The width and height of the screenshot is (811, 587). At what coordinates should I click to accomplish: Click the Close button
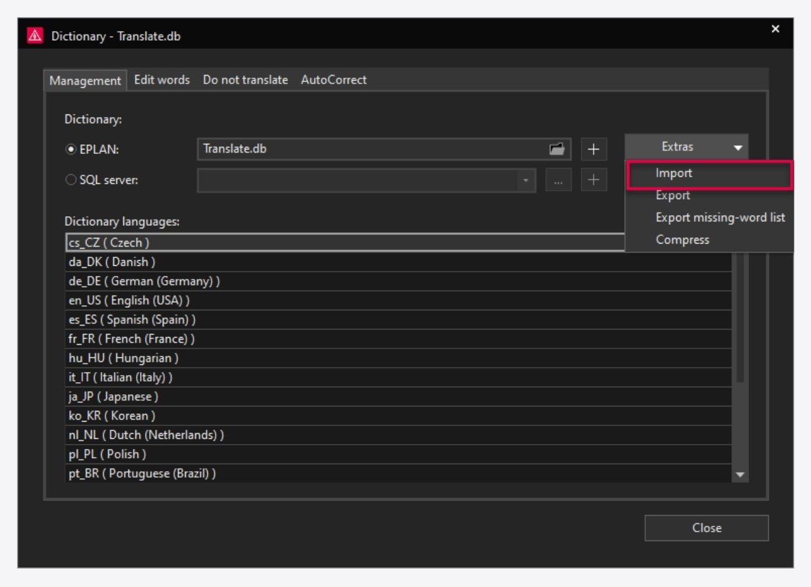[x=707, y=527]
